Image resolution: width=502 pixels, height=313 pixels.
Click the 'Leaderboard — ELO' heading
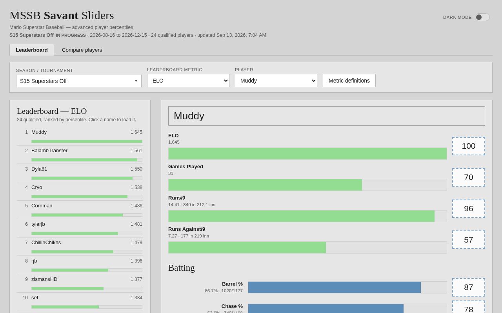point(52,111)
